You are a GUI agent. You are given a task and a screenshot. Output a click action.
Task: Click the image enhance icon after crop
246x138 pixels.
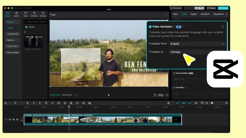(90, 103)
